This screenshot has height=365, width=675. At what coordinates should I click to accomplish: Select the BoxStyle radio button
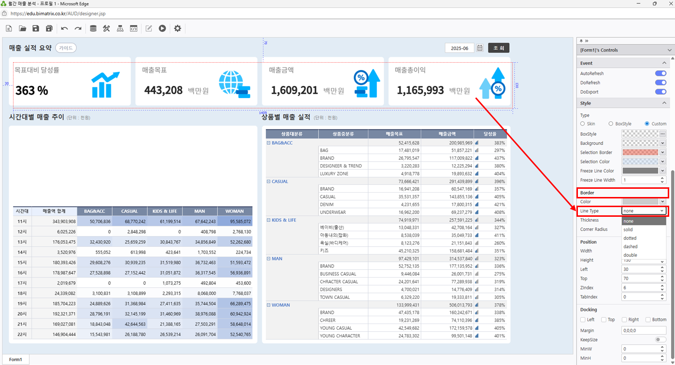point(611,124)
